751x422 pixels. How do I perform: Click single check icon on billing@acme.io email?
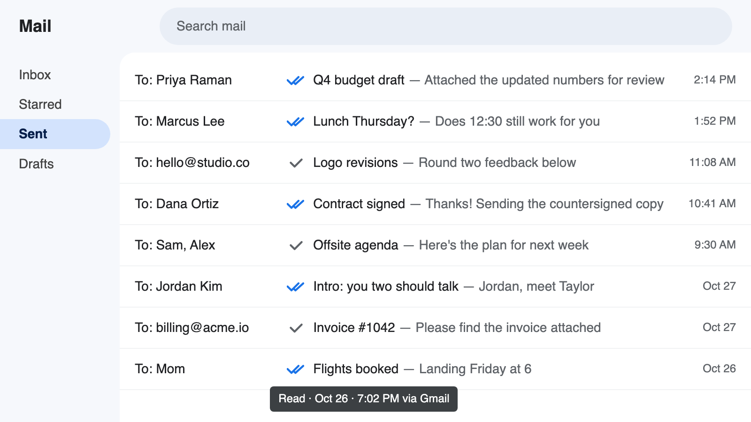pos(296,328)
